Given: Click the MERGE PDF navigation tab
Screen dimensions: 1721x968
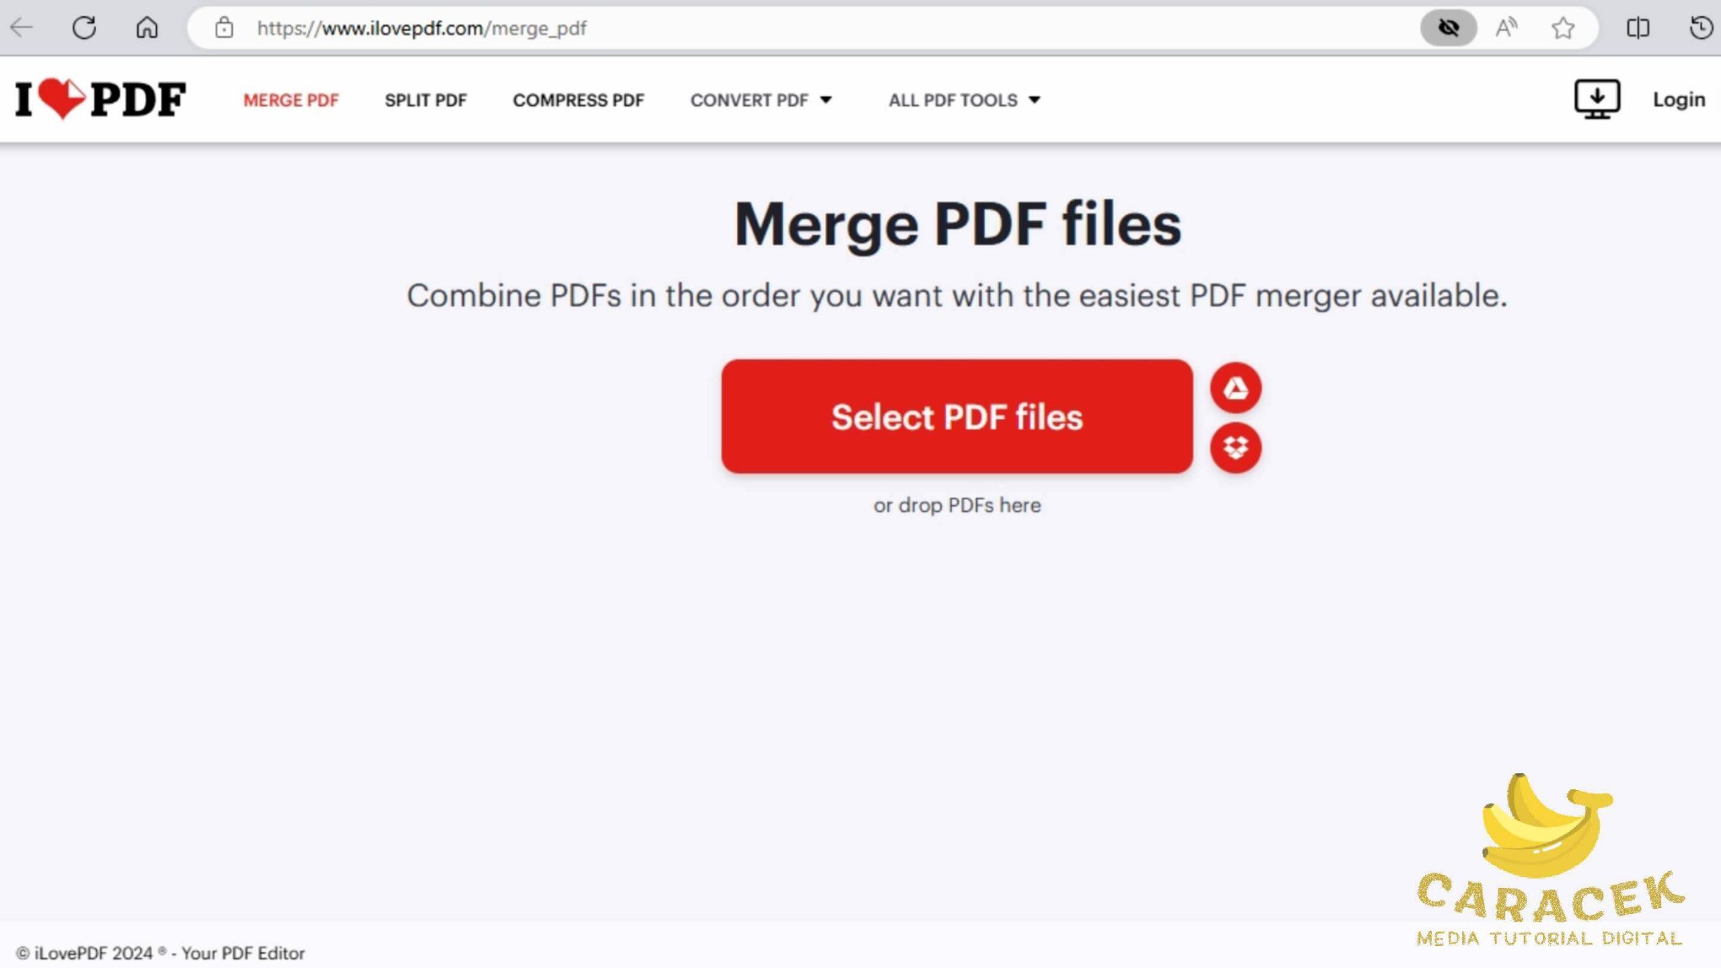Looking at the screenshot, I should coord(291,99).
